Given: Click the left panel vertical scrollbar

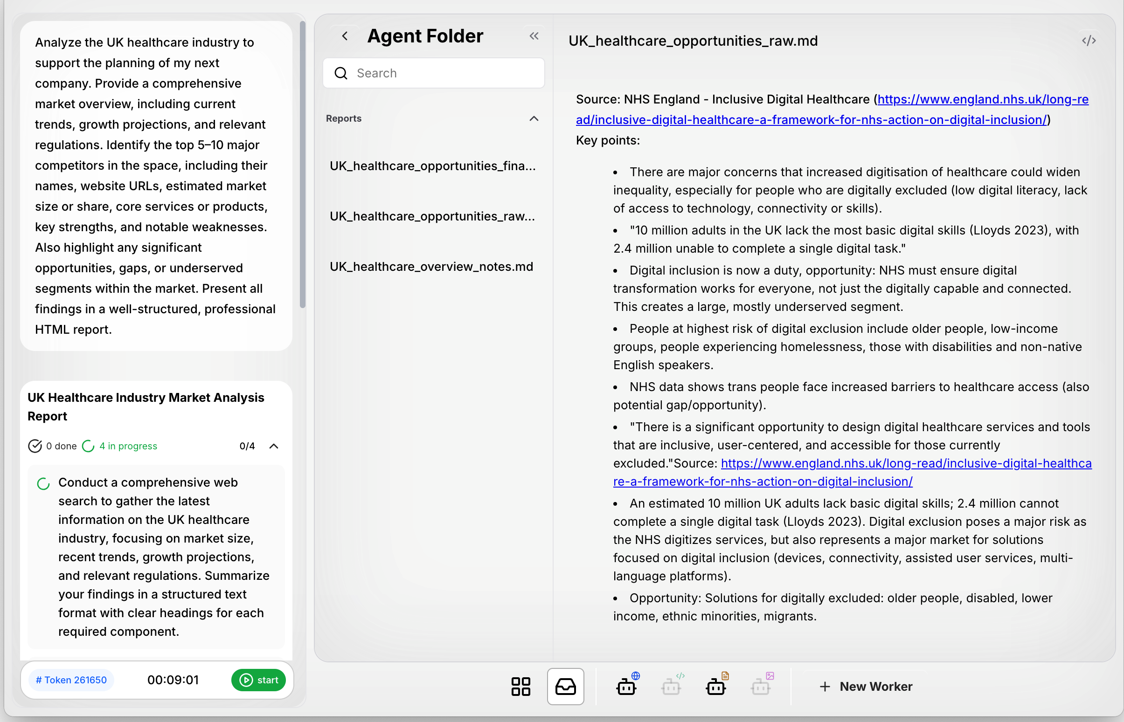Looking at the screenshot, I should click(x=303, y=164).
